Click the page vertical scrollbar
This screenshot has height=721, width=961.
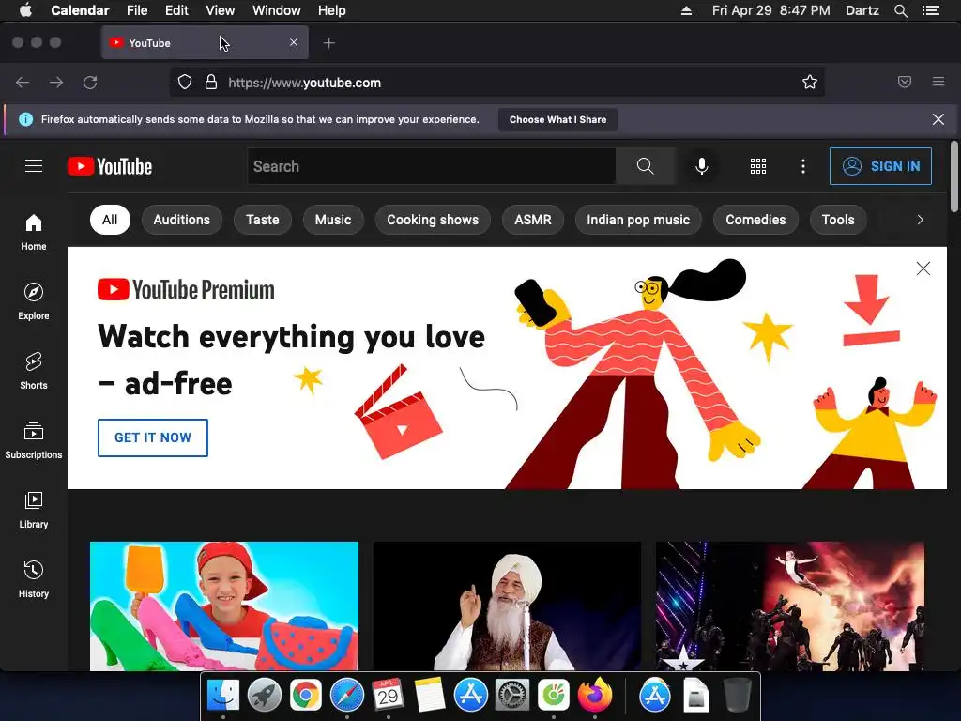[x=953, y=177]
